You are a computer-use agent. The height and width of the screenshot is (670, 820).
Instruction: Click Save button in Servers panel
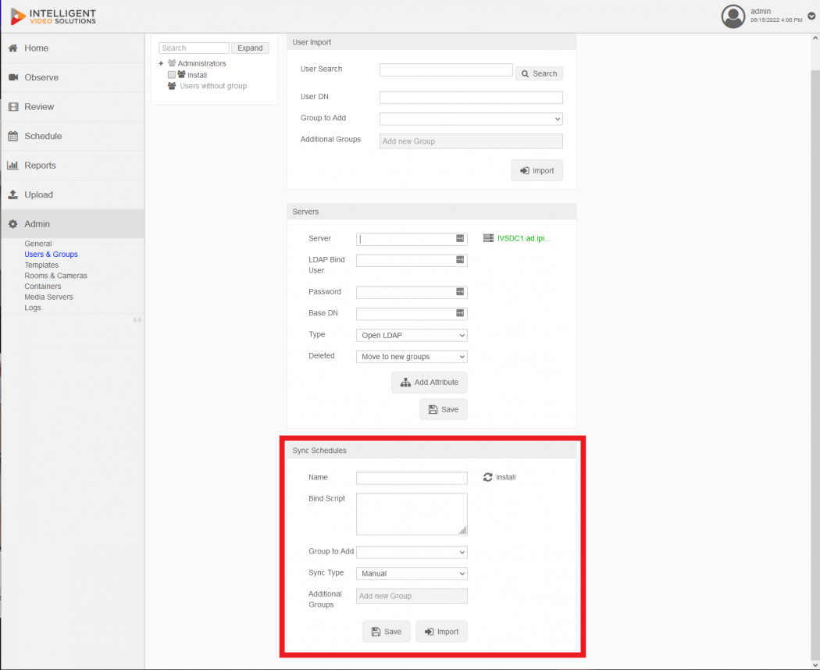point(444,409)
